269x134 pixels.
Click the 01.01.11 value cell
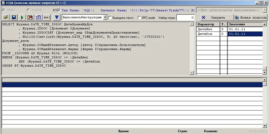[245, 29]
